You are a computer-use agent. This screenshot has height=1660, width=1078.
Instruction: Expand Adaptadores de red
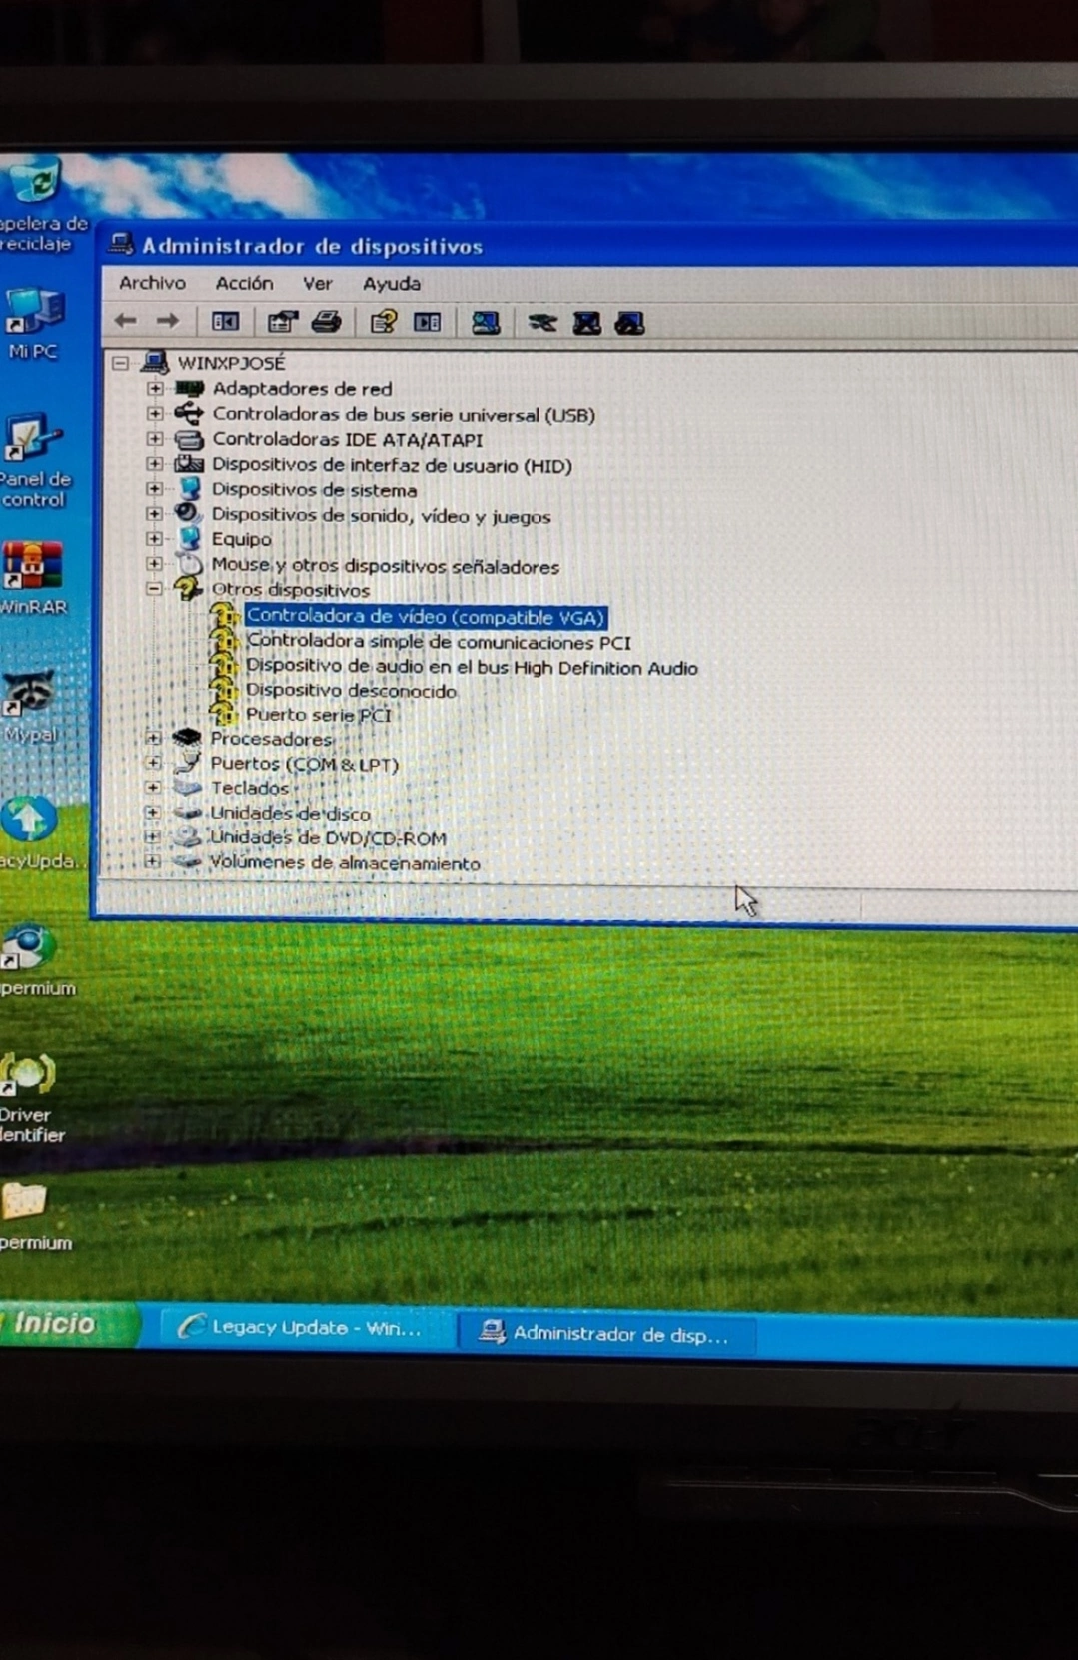coord(154,388)
